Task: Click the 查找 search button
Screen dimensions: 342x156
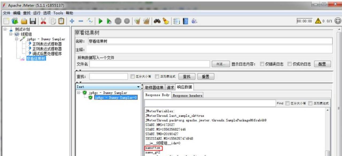Action: [x=186, y=76]
